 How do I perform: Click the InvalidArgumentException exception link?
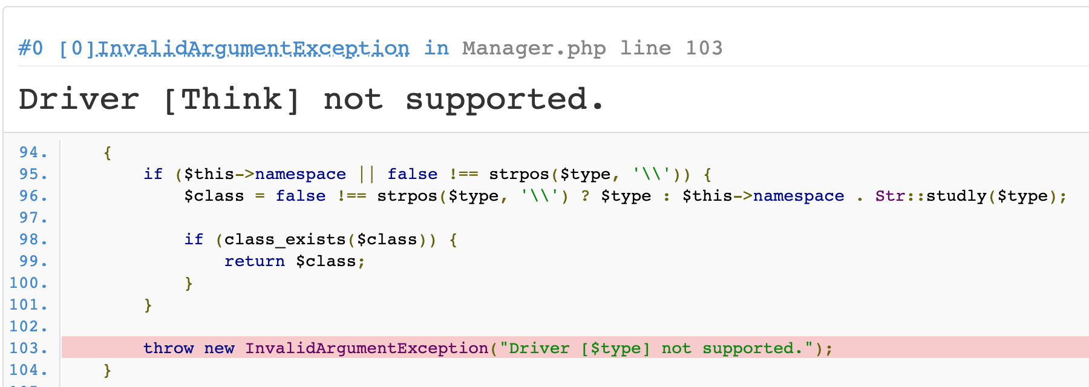253,48
